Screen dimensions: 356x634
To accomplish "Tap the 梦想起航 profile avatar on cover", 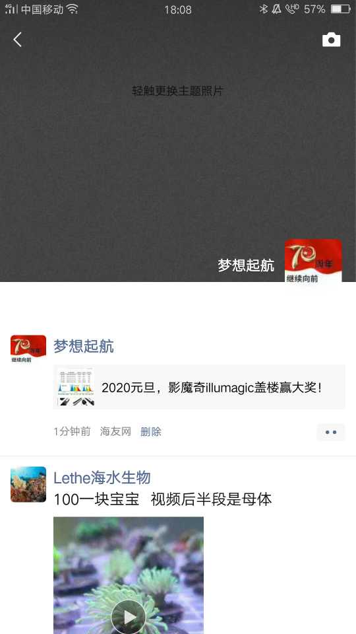I will pos(313,261).
